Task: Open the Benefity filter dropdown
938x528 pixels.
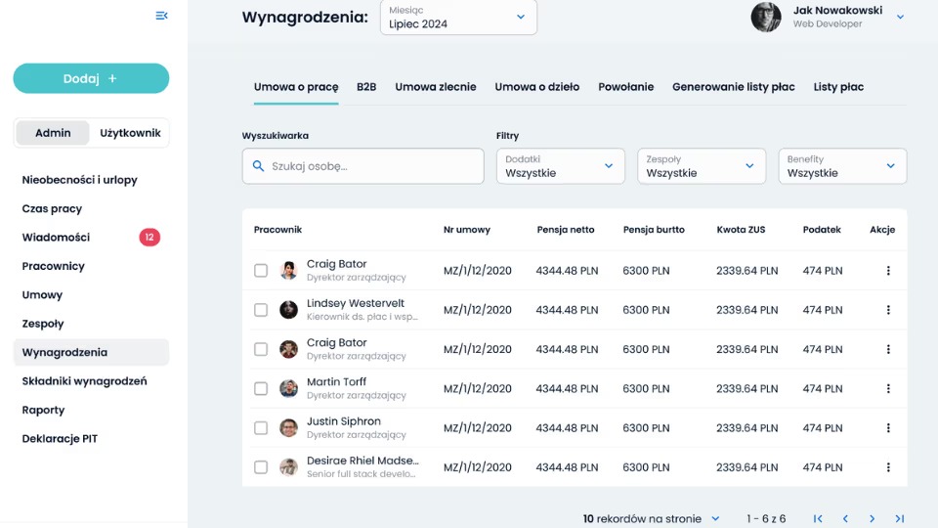Action: (x=842, y=166)
